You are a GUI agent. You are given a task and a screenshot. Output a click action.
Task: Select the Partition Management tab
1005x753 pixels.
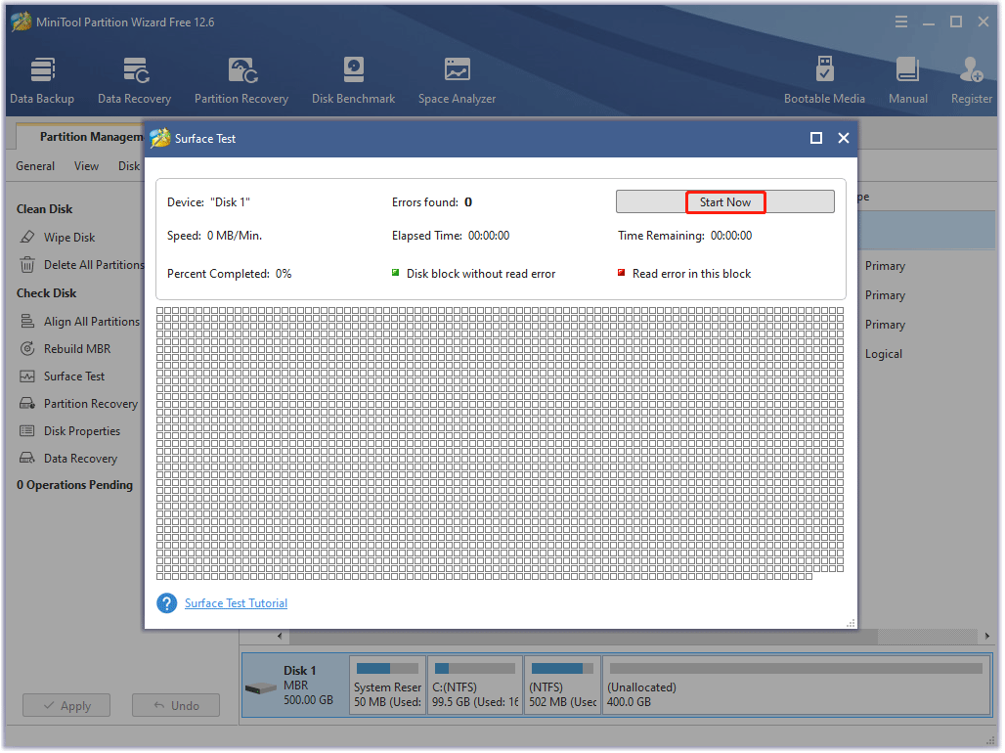pyautogui.click(x=81, y=137)
